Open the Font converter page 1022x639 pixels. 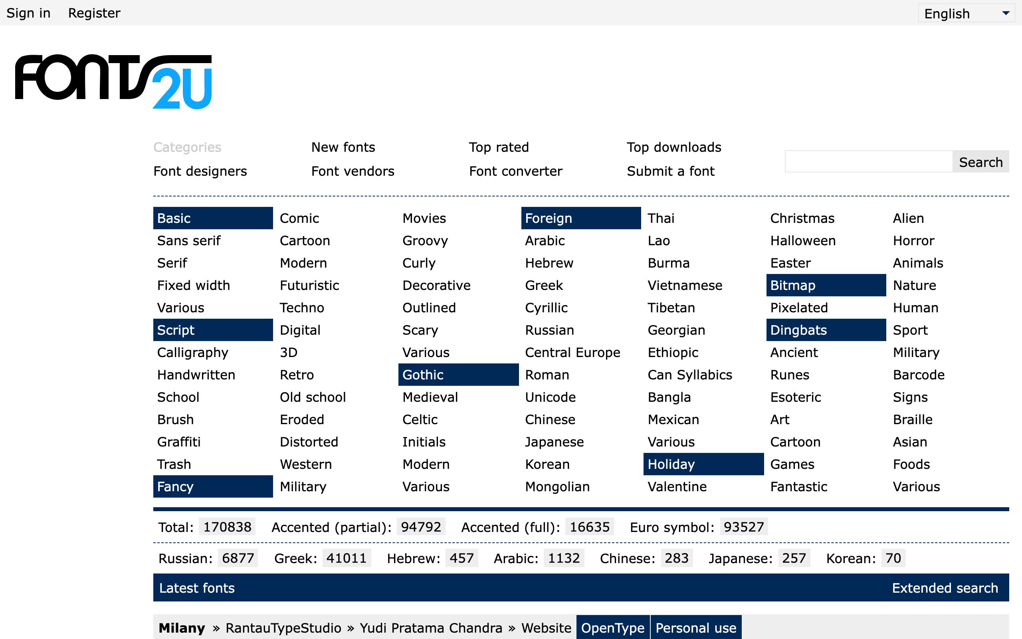(516, 171)
